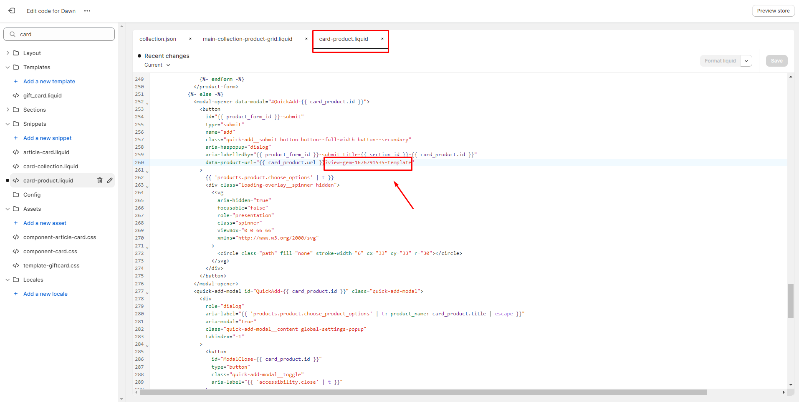The height and width of the screenshot is (402, 799).
Task: Open the Format liquid dropdown arrow
Action: click(746, 61)
